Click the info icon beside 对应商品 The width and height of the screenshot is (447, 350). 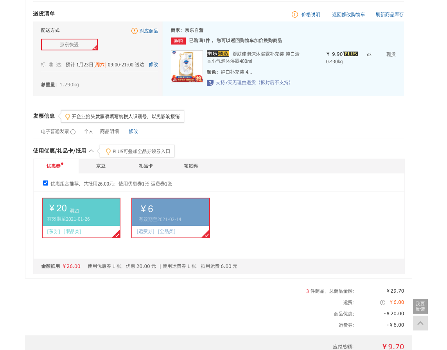click(134, 31)
